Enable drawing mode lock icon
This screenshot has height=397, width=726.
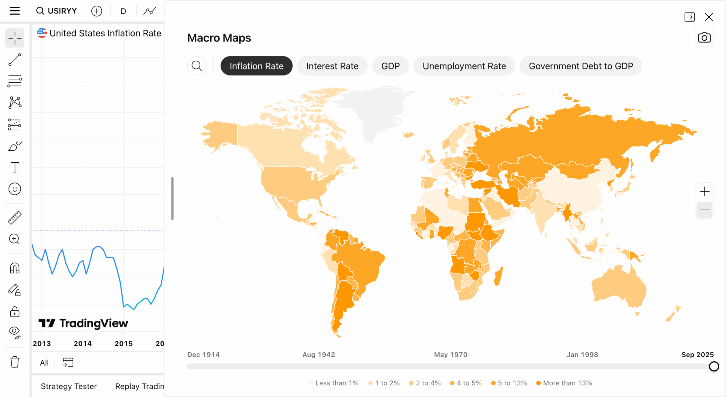point(15,291)
